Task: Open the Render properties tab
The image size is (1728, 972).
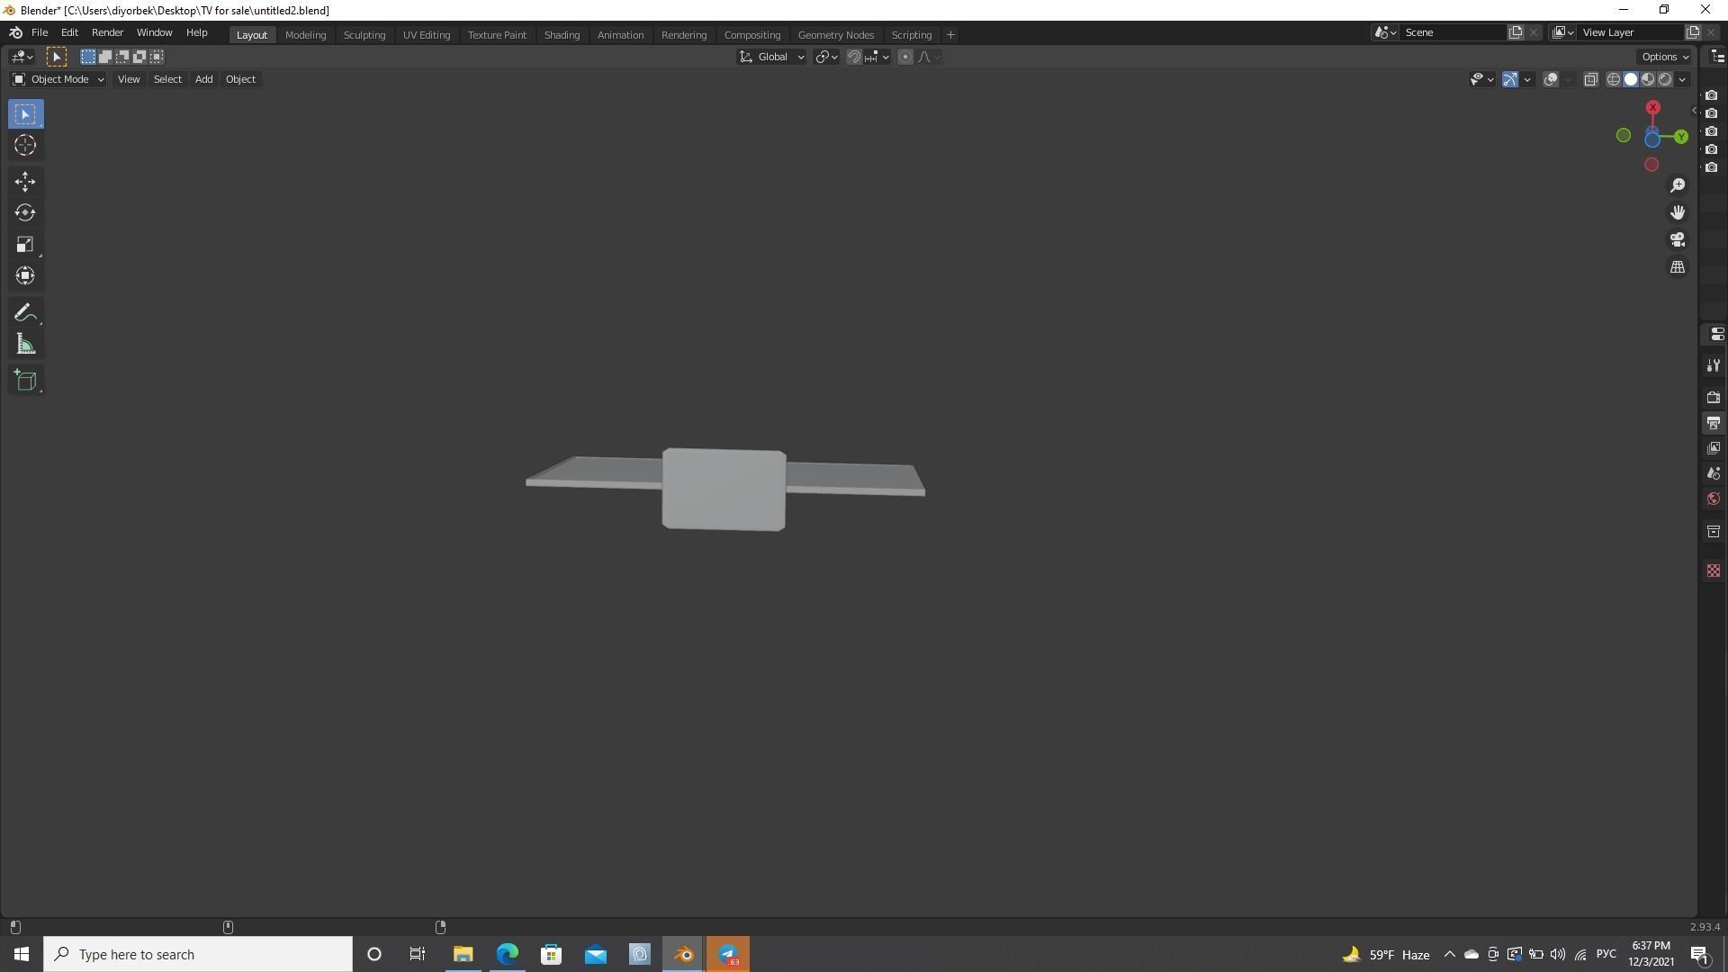Action: (1713, 397)
